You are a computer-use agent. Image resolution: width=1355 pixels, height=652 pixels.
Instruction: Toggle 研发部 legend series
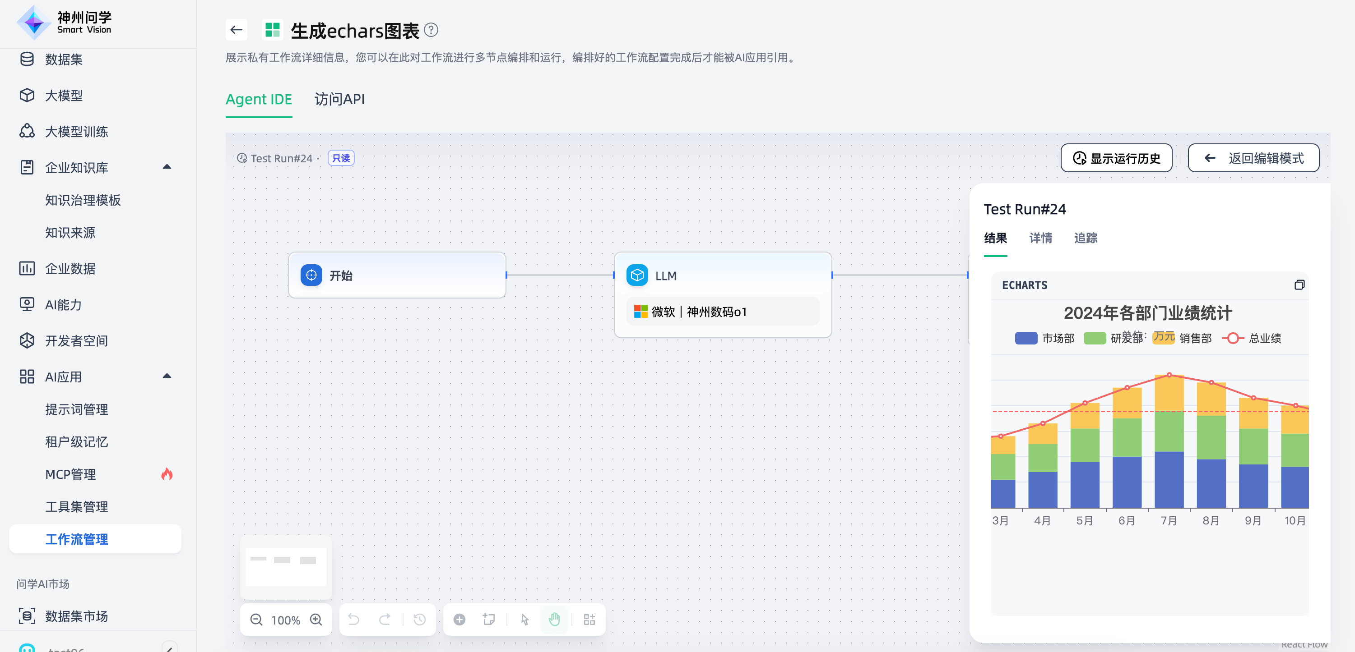tap(1114, 338)
